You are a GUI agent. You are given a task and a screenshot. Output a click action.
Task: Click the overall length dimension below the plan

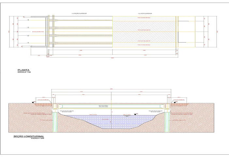(x=113, y=58)
